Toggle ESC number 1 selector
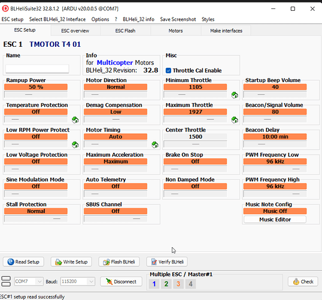 (x=154, y=284)
